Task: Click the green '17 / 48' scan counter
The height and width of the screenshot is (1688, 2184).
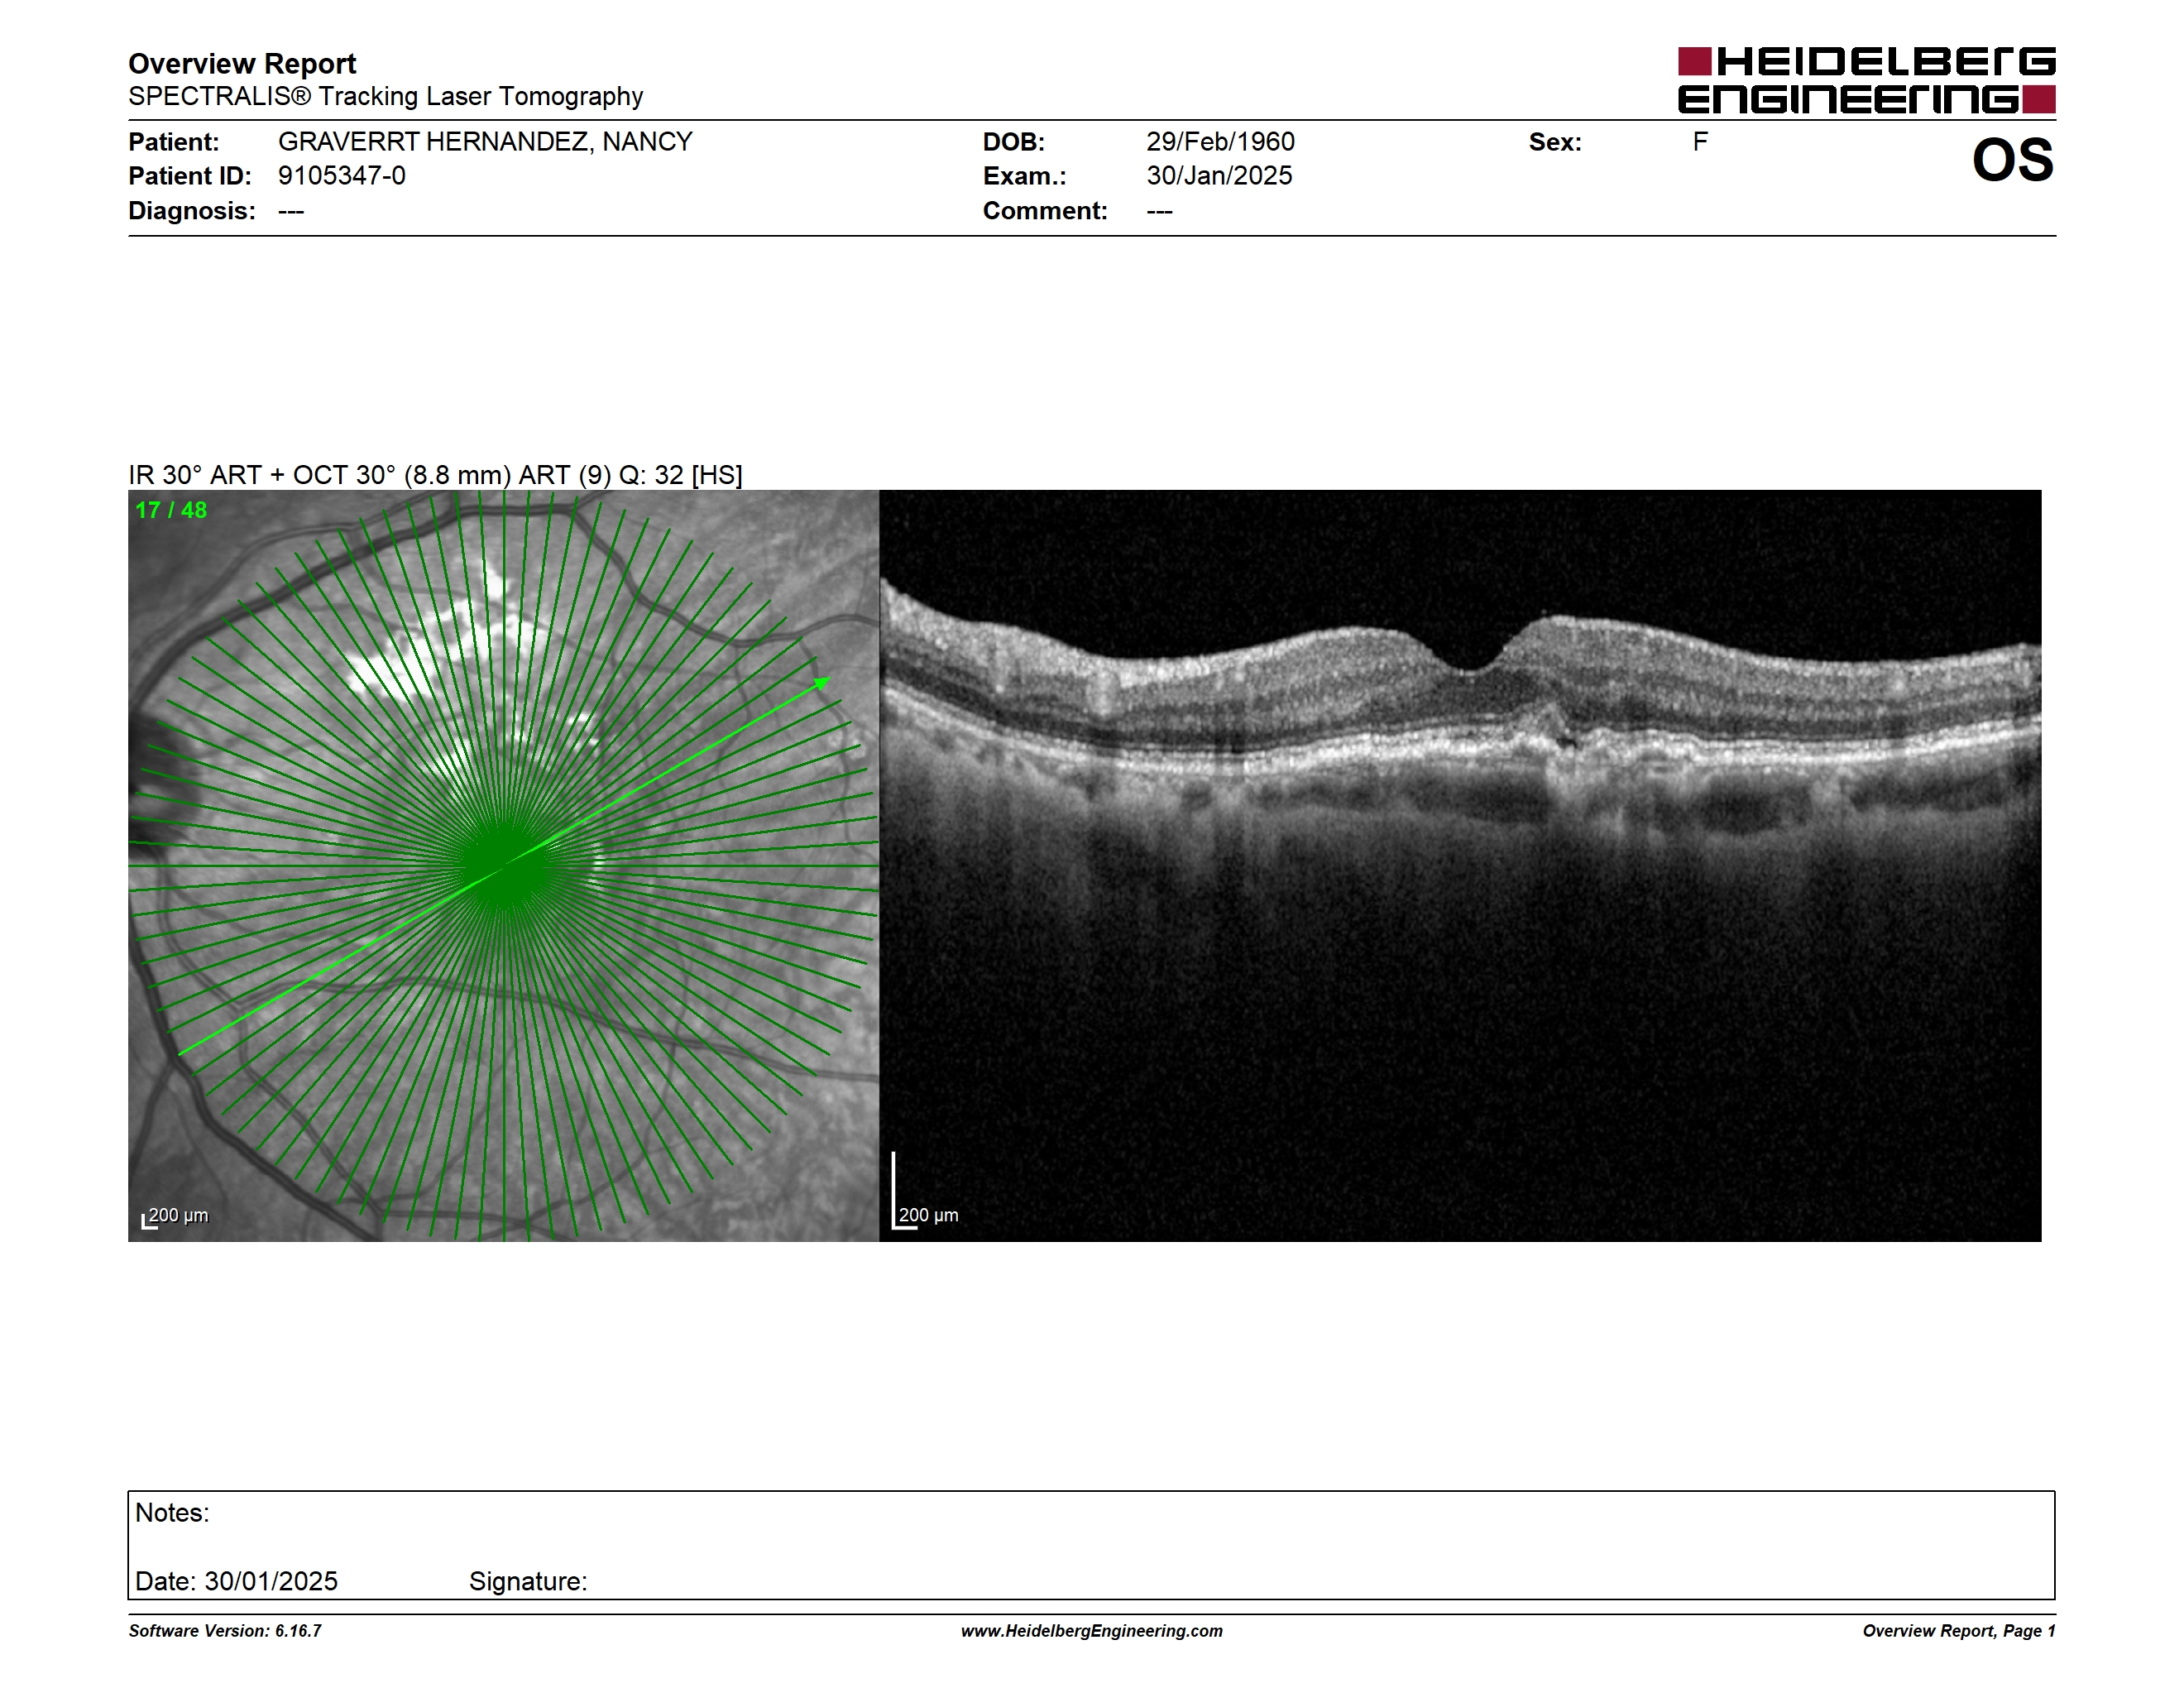Action: [171, 510]
